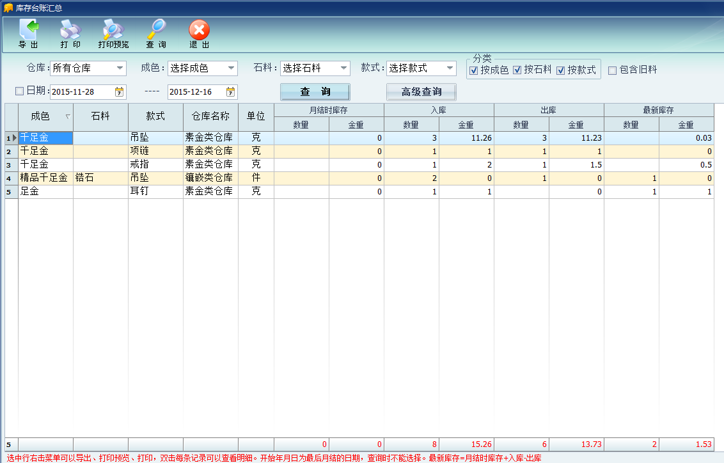This screenshot has width=724, height=463.
Task: Check the 包含旧料 checkbox
Action: [612, 70]
